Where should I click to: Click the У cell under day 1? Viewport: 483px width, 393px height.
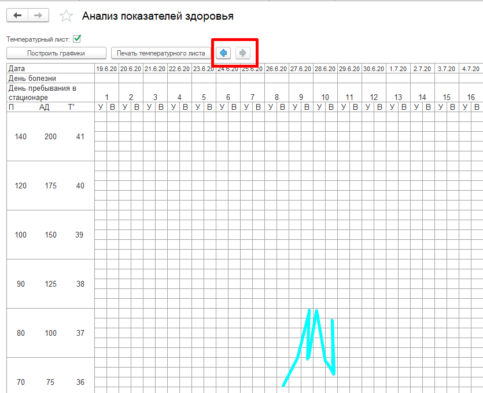[x=100, y=107]
